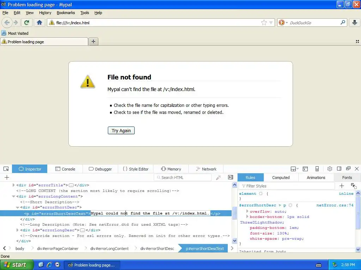Screen dimensions: 361x270
Task: Select the Fonts sidebar tab
Action: [347, 178]
